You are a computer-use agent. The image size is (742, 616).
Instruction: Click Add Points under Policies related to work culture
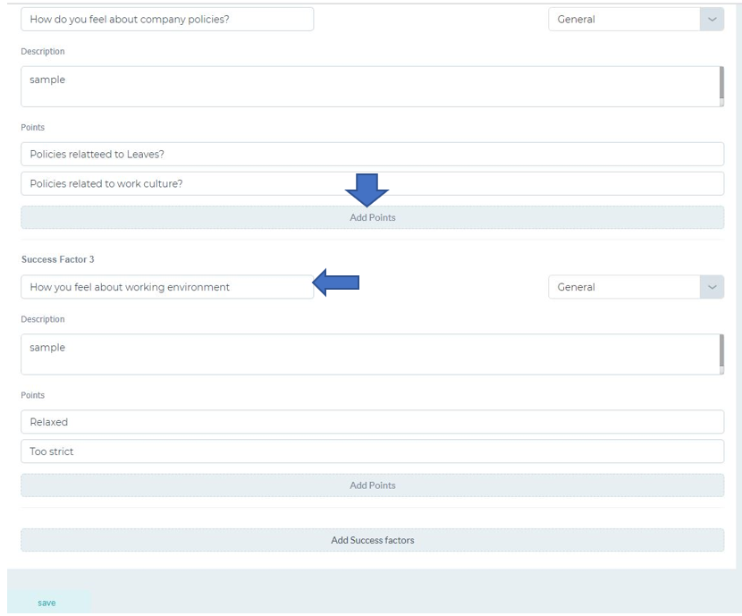(x=373, y=217)
